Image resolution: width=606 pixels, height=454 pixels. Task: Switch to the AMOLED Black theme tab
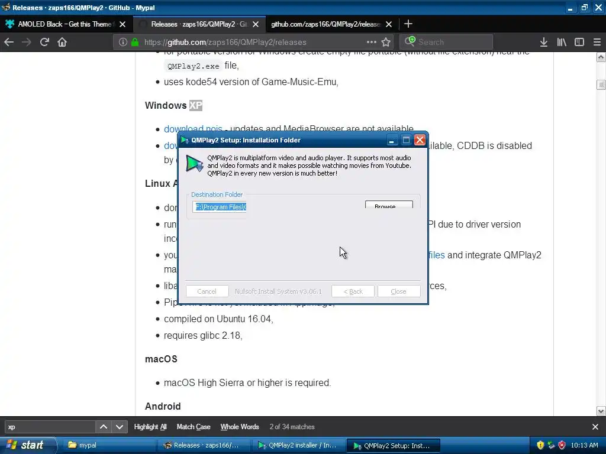tap(65, 24)
